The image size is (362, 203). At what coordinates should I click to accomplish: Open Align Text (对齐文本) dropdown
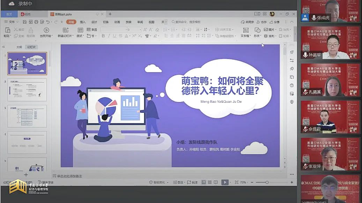(224, 30)
